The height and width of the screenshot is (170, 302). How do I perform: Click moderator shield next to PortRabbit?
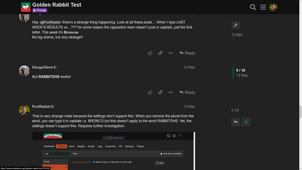(53, 106)
